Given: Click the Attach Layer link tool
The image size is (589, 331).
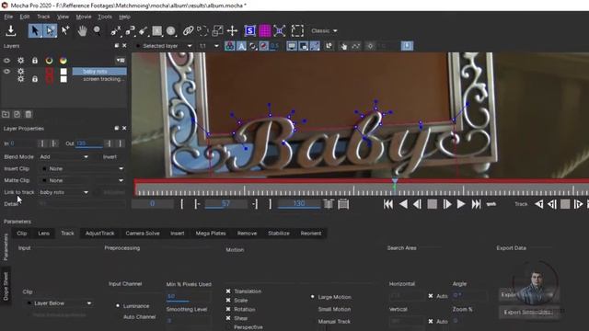Looking at the screenshot, I should (188, 30).
